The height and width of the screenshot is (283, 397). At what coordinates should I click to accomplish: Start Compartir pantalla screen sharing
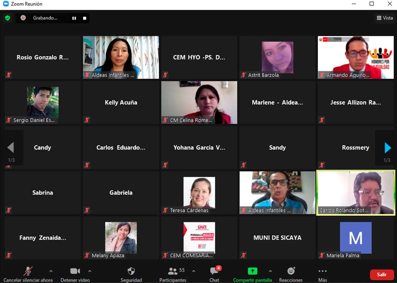(x=252, y=271)
